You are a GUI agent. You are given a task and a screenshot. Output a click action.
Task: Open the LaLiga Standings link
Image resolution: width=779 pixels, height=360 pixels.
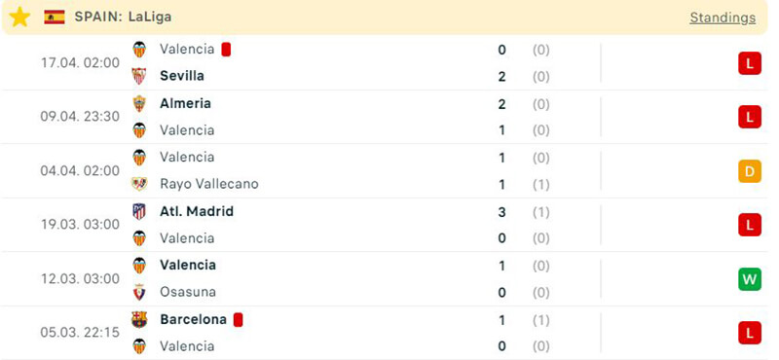pyautogui.click(x=723, y=18)
